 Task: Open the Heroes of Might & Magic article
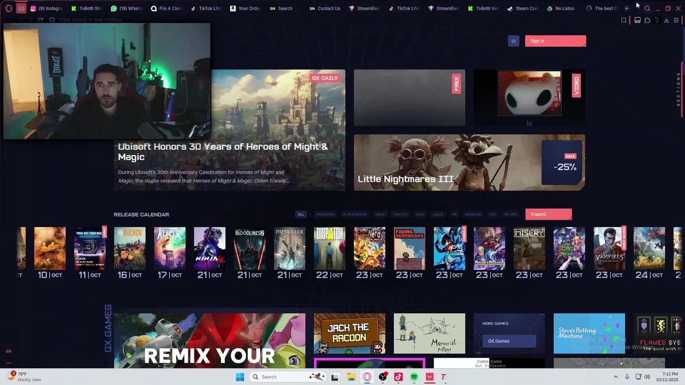(230, 130)
